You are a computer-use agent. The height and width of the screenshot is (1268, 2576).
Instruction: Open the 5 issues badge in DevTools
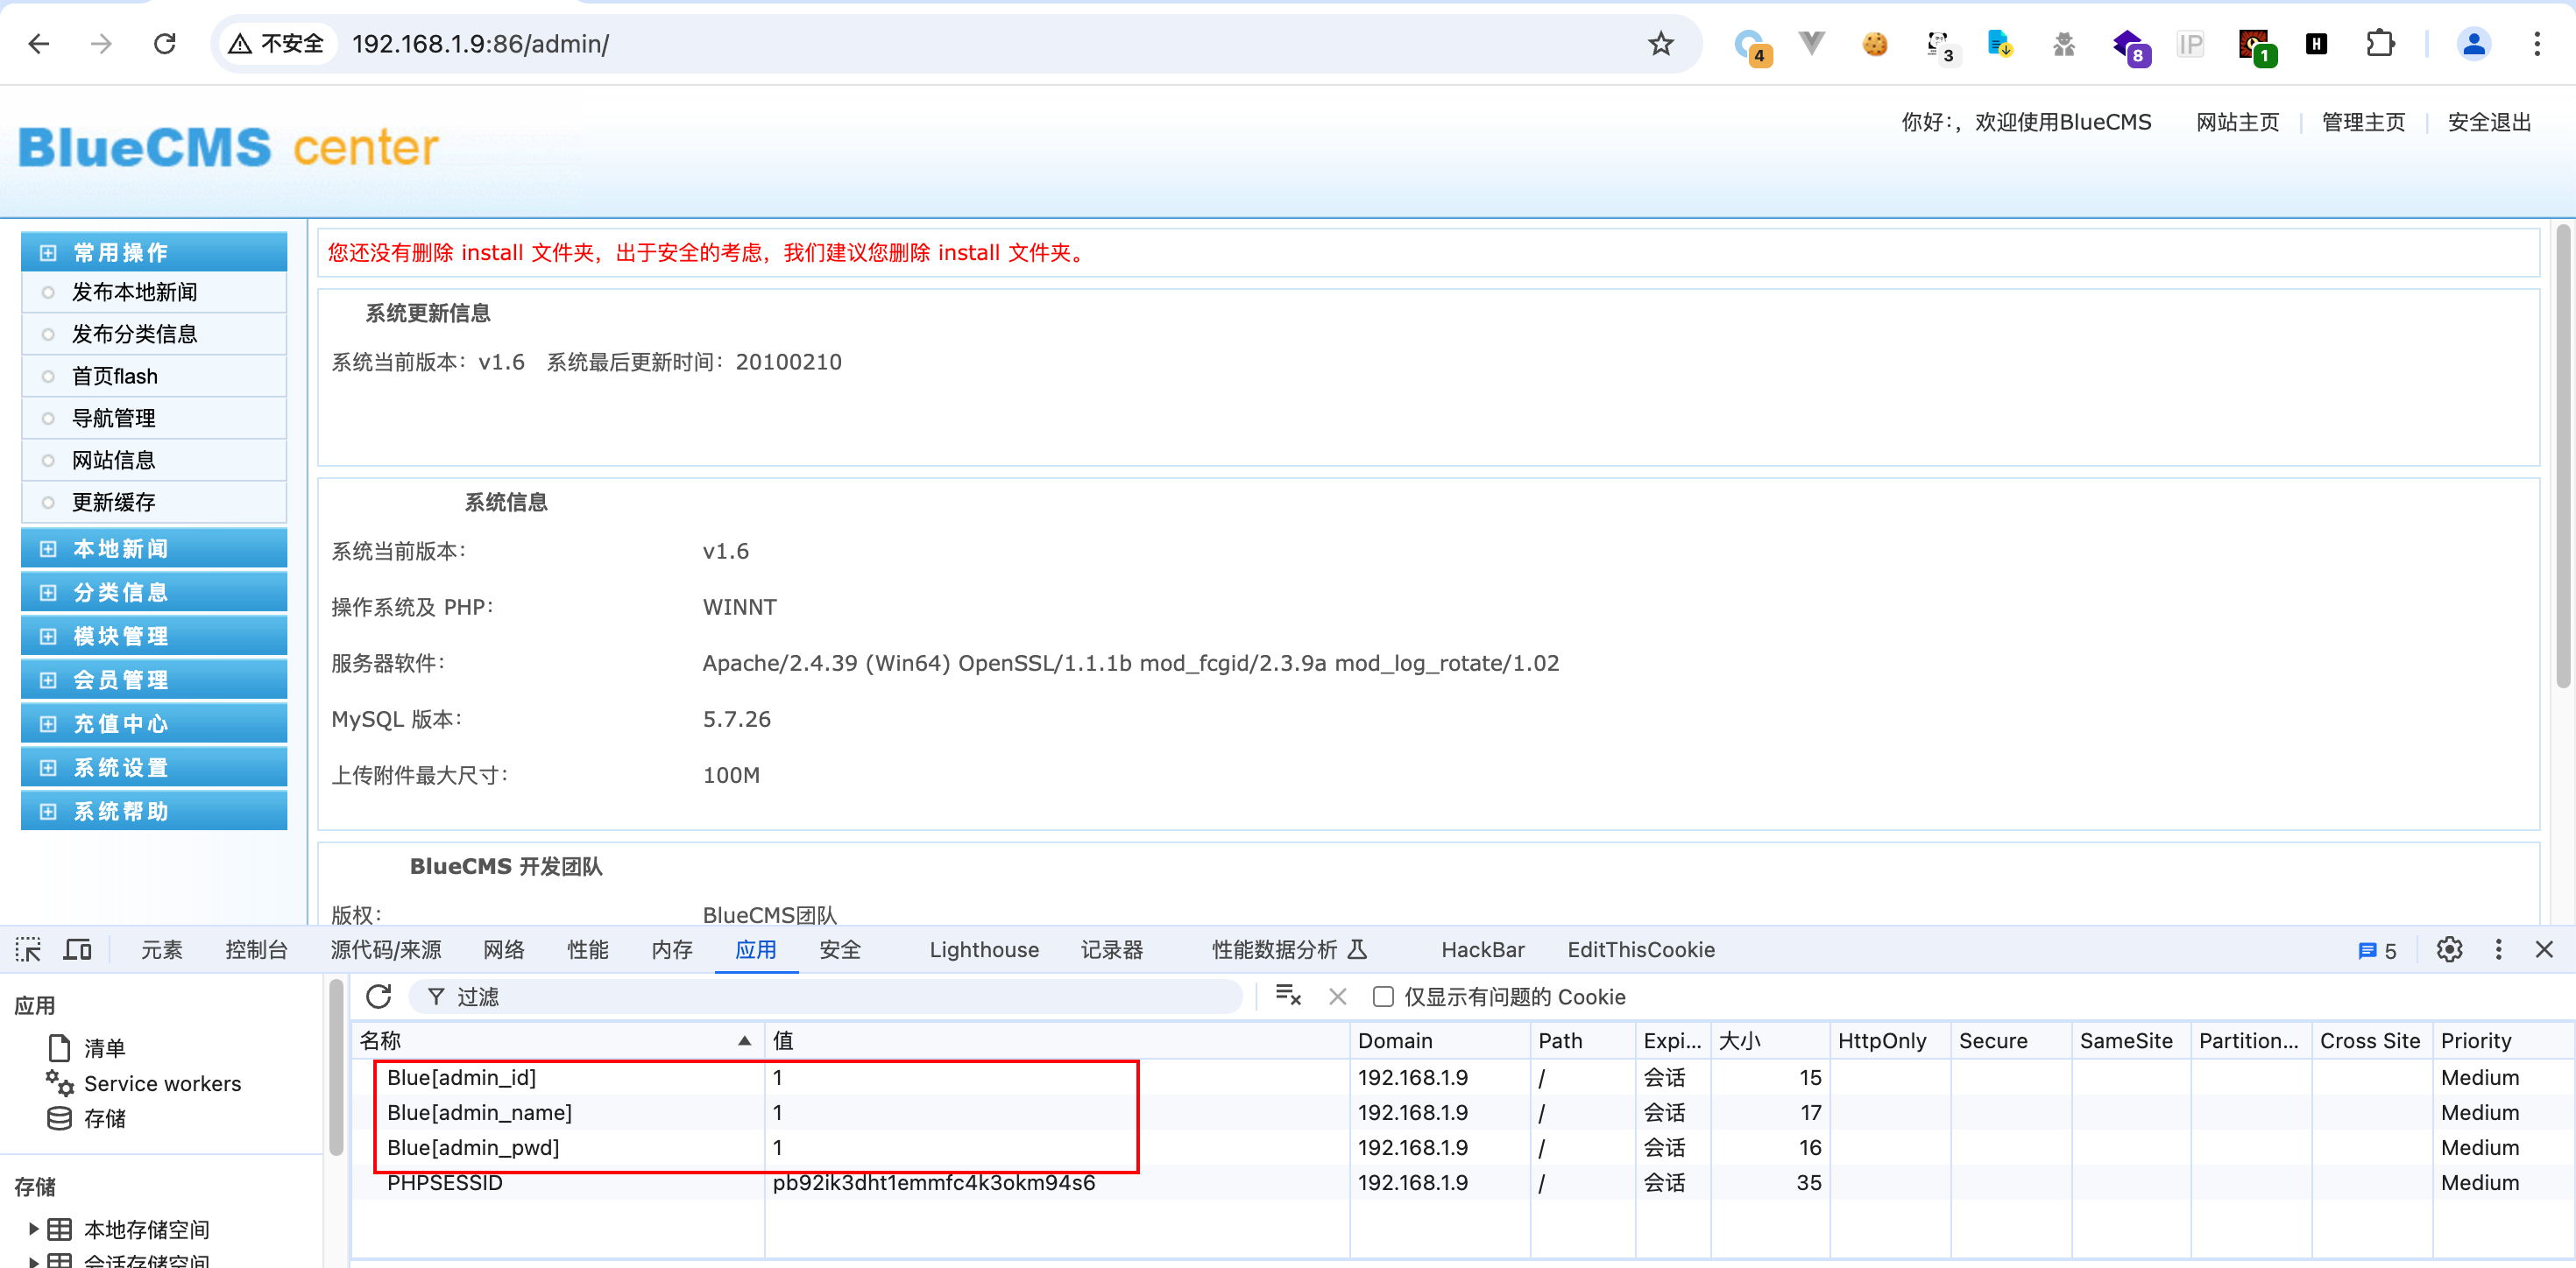pyautogui.click(x=2376, y=950)
